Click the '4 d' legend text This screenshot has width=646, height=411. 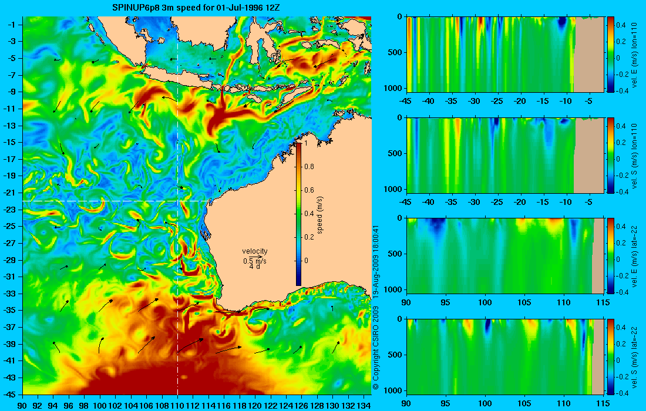255,267
